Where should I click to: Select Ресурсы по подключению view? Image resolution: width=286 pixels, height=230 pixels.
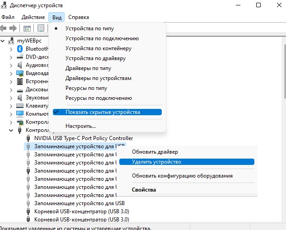point(98,98)
